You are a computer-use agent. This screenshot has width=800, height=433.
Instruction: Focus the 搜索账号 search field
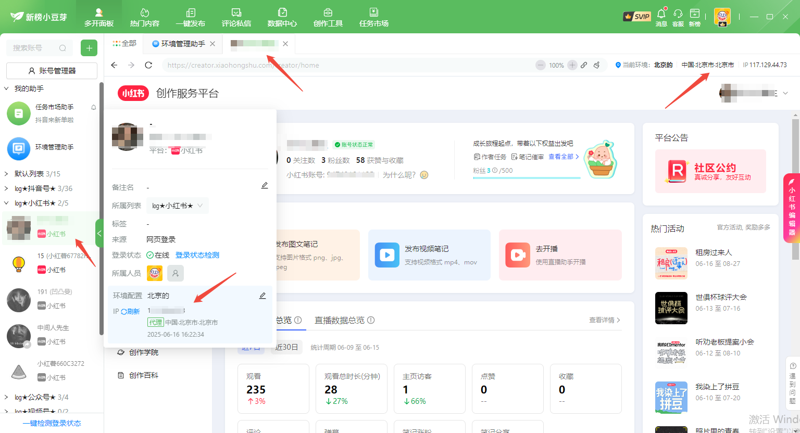pyautogui.click(x=40, y=48)
